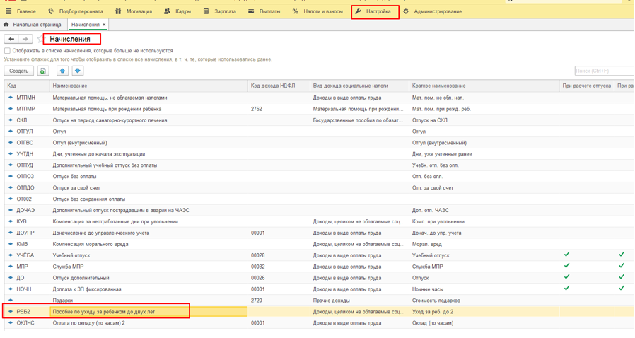The image size is (635, 338).
Task: Select row Компенсация морального вреда
Action: tap(319, 245)
